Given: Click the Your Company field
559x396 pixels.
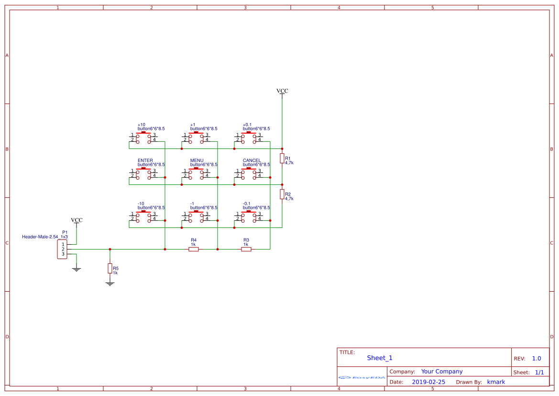Looking at the screenshot, I should (x=442, y=372).
